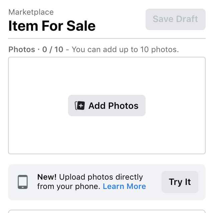The height and width of the screenshot is (213, 213).
Task: Open the Learn More link
Action: click(124, 186)
